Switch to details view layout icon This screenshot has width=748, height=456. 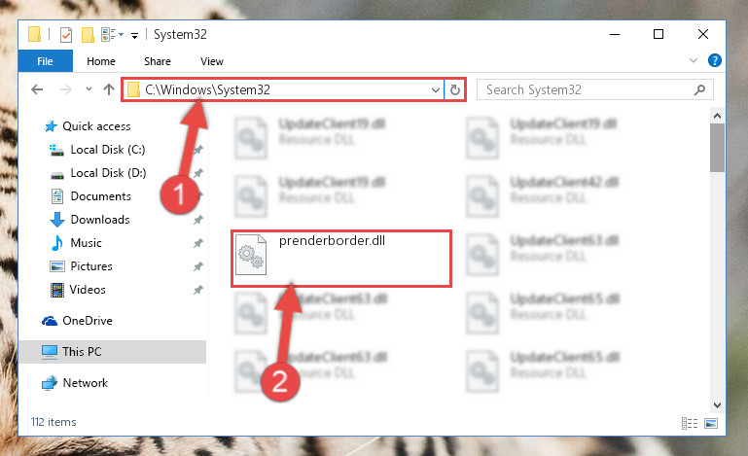pyautogui.click(x=690, y=423)
